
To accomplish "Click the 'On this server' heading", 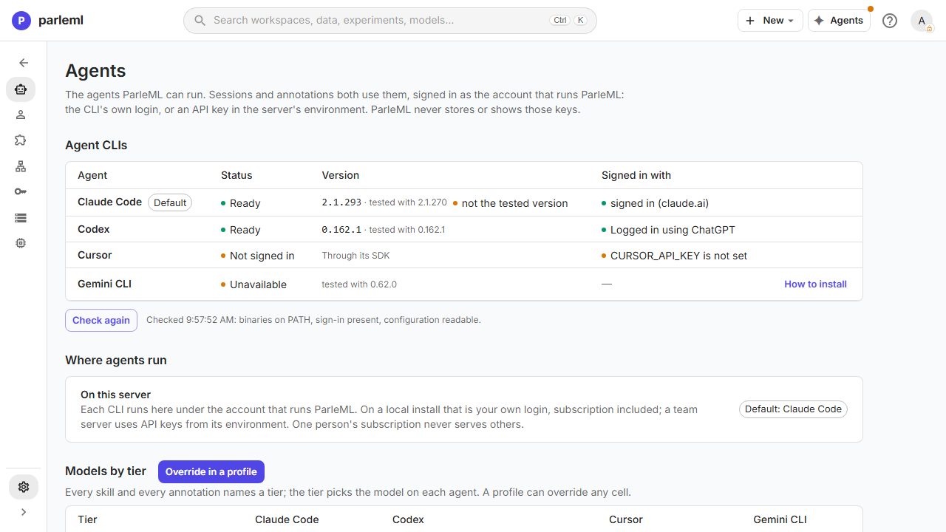I will click(116, 395).
